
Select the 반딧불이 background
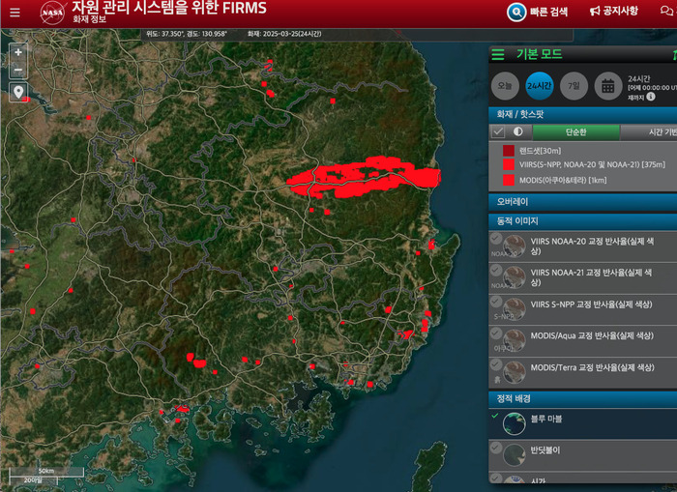point(582,455)
